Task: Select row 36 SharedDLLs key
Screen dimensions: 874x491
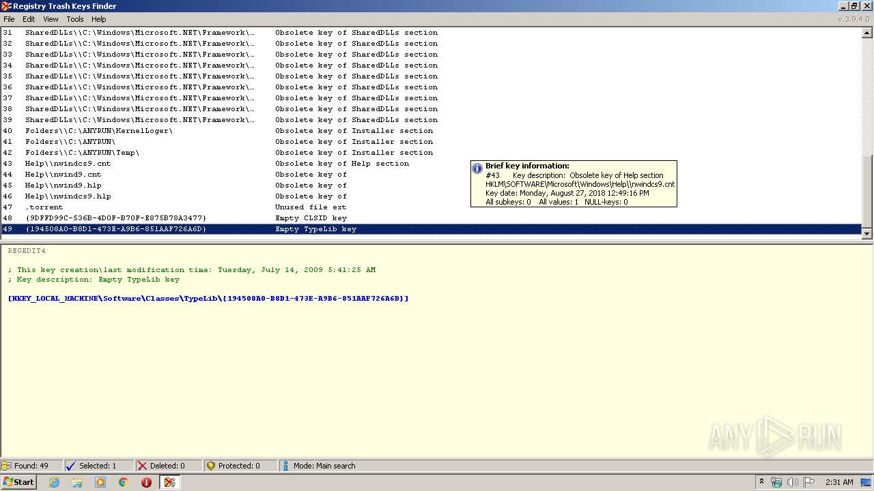Action: (x=432, y=87)
